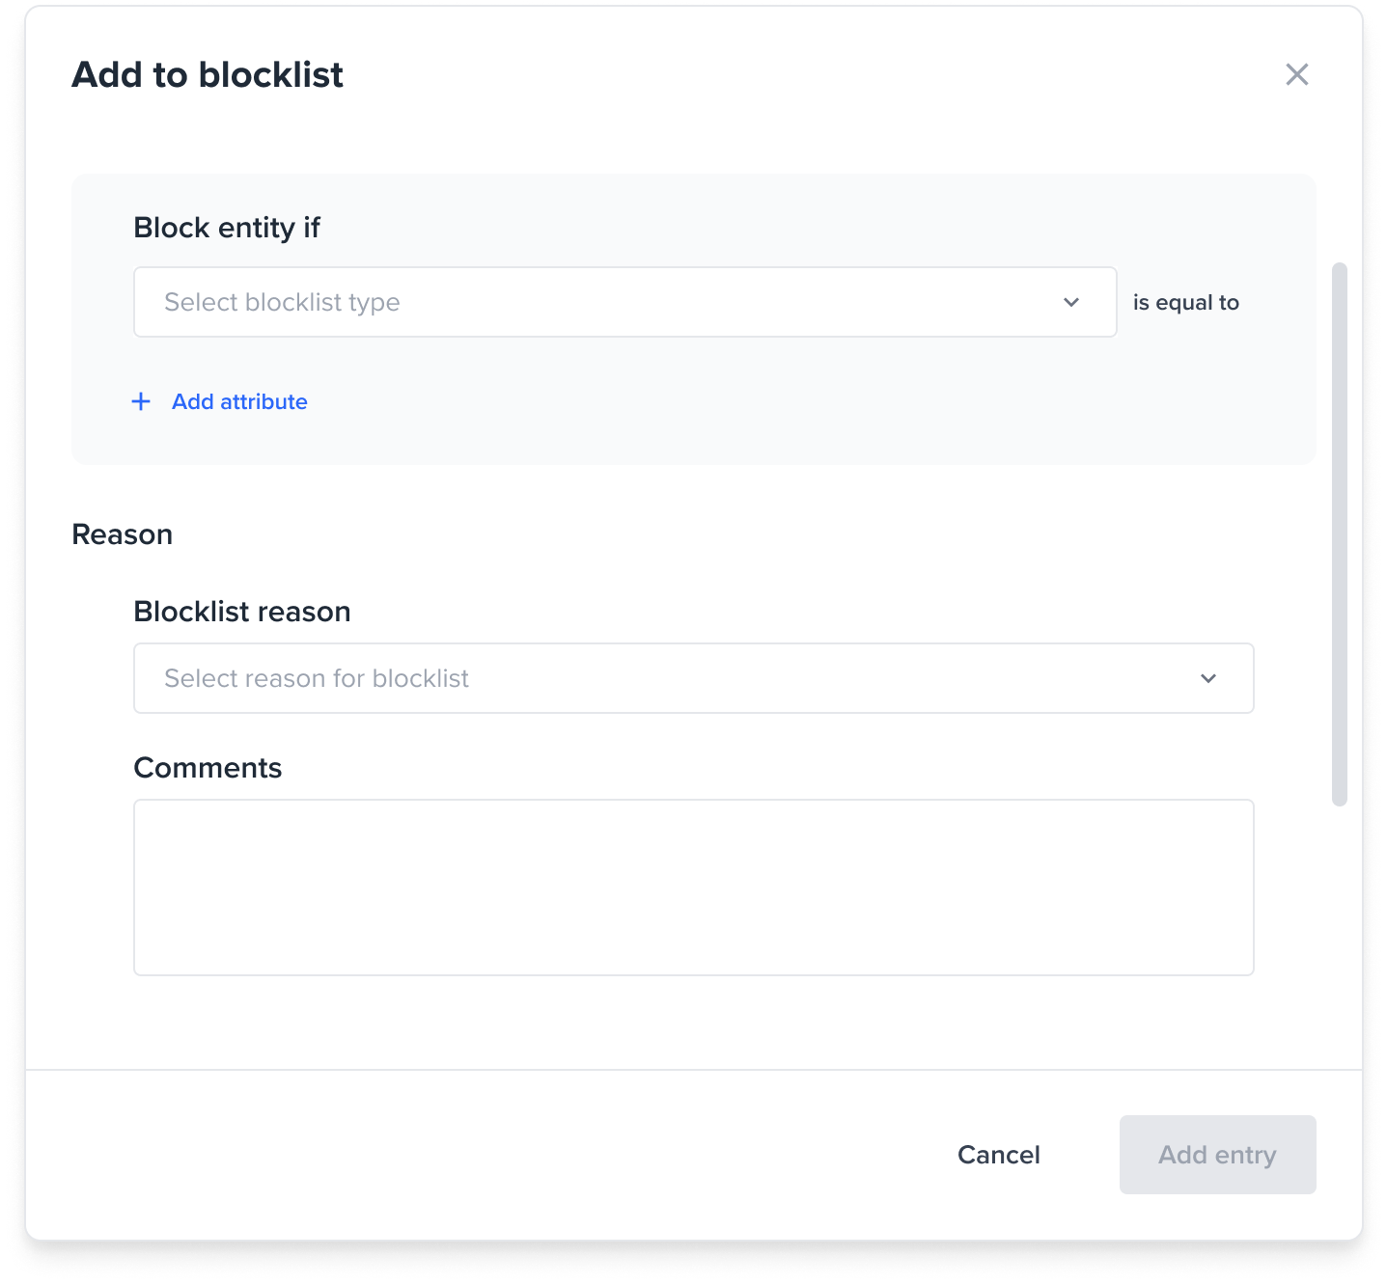Image resolution: width=1387 pixels, height=1284 pixels.
Task: Expand the blocklist type chevron arrow
Action: (1071, 302)
